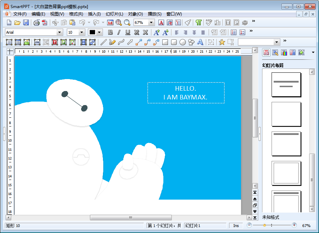
Task: Print the presentation
Action: click(37, 22)
